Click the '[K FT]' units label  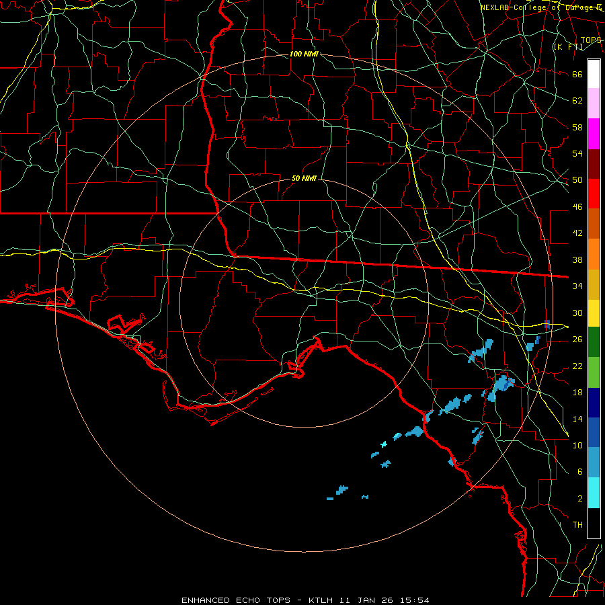click(x=568, y=46)
